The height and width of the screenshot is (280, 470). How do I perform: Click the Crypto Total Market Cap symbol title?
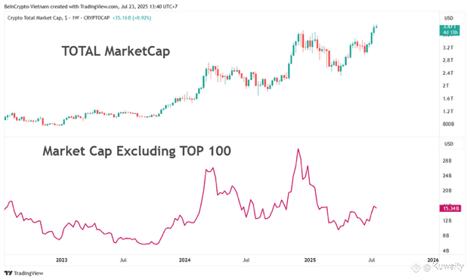click(x=36, y=18)
